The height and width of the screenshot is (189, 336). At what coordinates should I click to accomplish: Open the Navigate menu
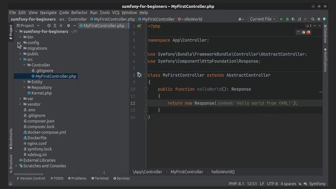tap(48, 13)
